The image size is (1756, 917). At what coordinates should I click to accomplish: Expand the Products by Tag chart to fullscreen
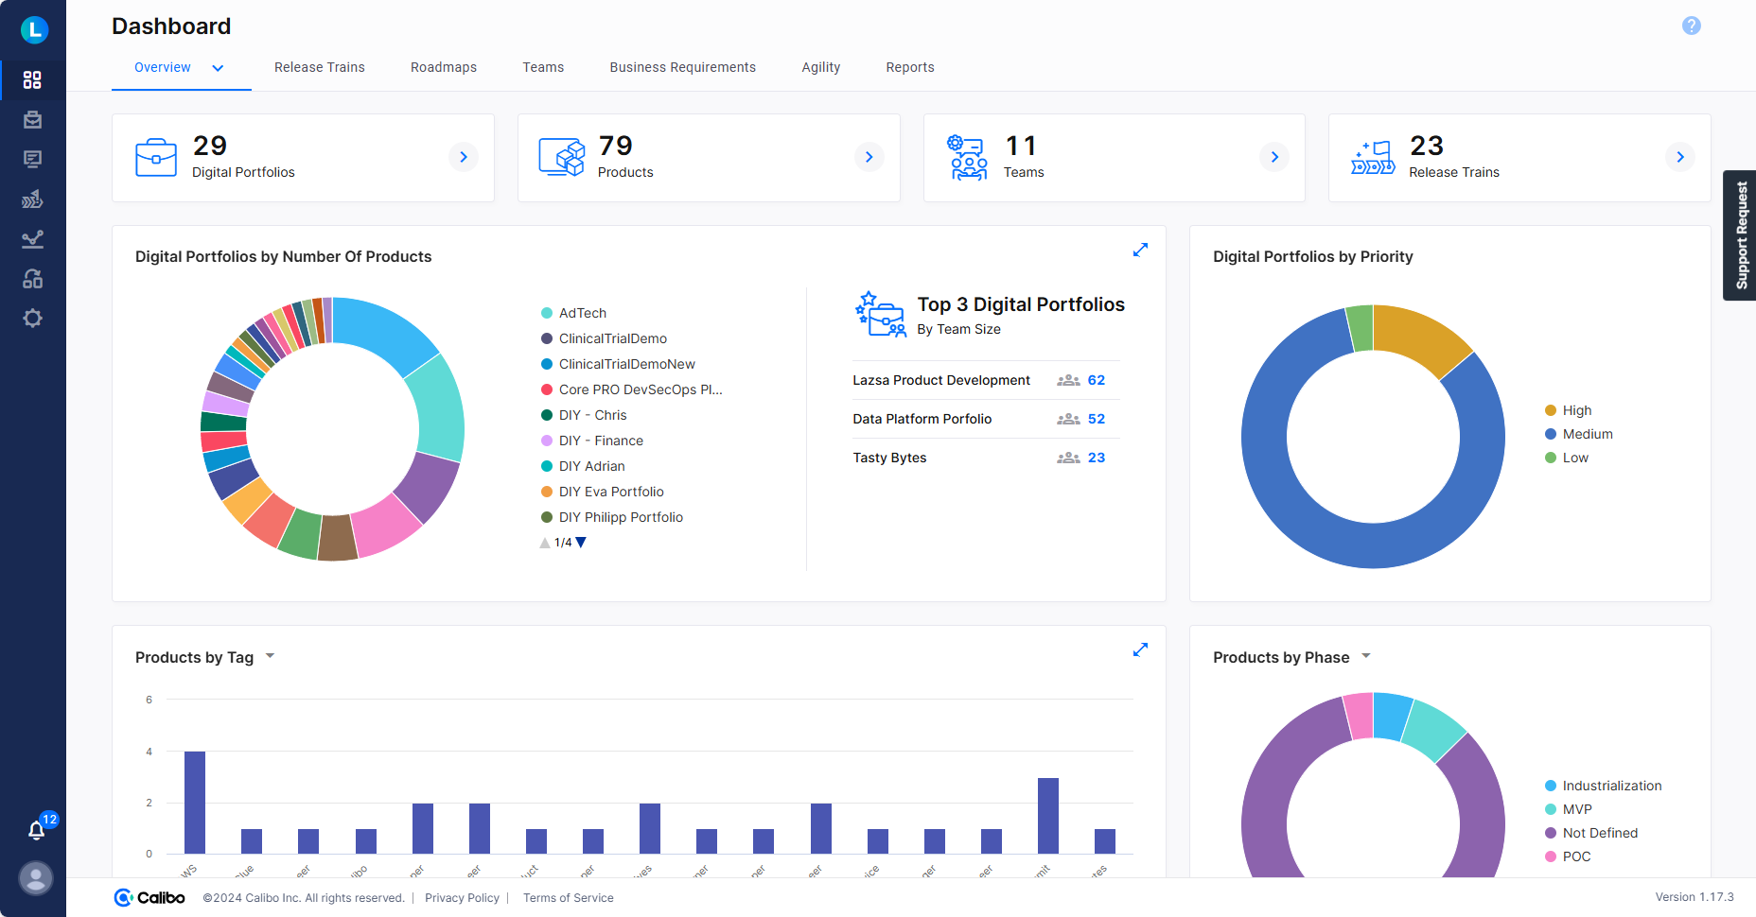point(1140,649)
